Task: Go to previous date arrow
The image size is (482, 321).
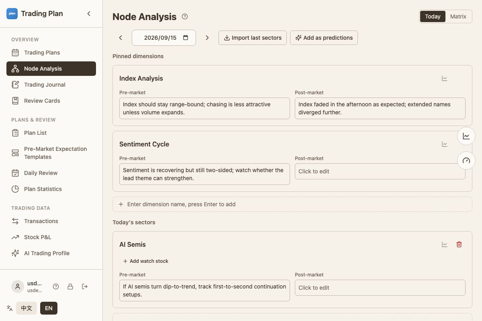Action: point(120,38)
